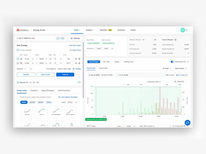Click the Add to Drafts button
The image size is (206, 154).
pyautogui.click(x=46, y=75)
